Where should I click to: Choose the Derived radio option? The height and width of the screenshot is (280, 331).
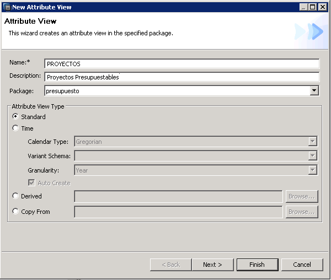pyautogui.click(x=15, y=196)
